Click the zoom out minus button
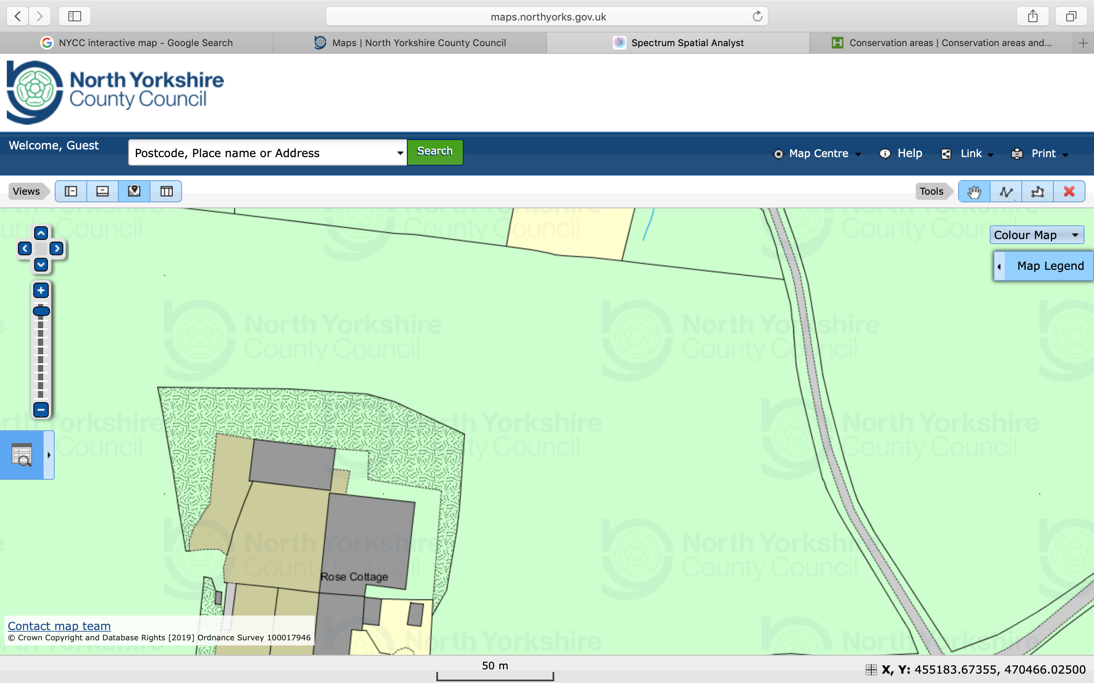 [x=41, y=410]
